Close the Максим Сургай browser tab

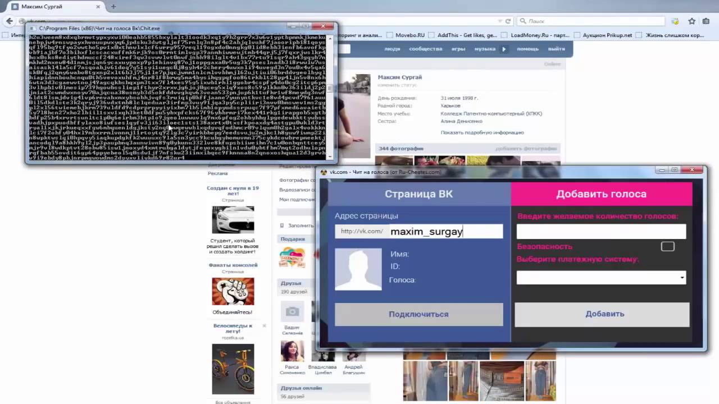(x=98, y=7)
